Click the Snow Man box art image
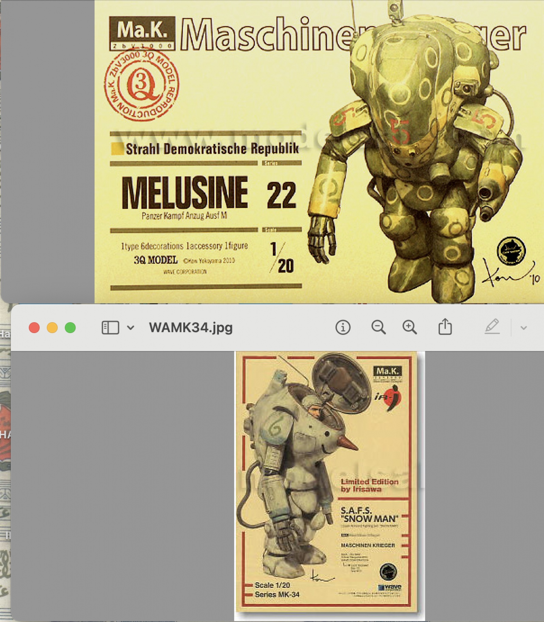 [326, 483]
